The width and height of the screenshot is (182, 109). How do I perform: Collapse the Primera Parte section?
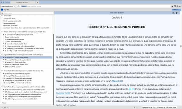2,32
